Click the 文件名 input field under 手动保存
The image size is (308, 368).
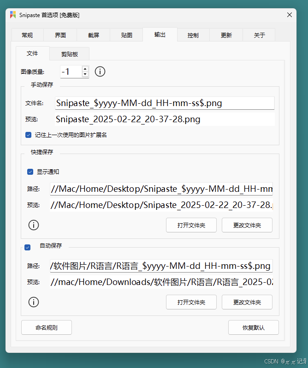coord(165,103)
